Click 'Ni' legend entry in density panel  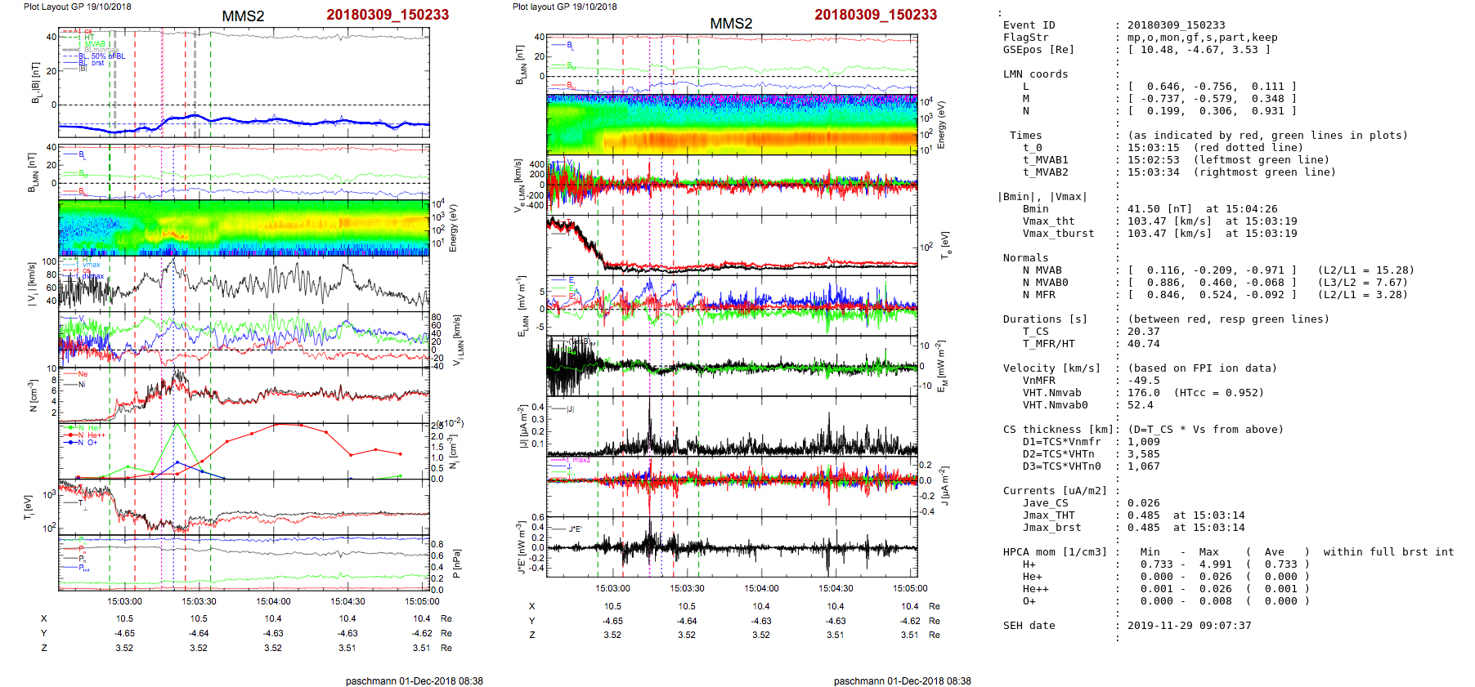[82, 384]
